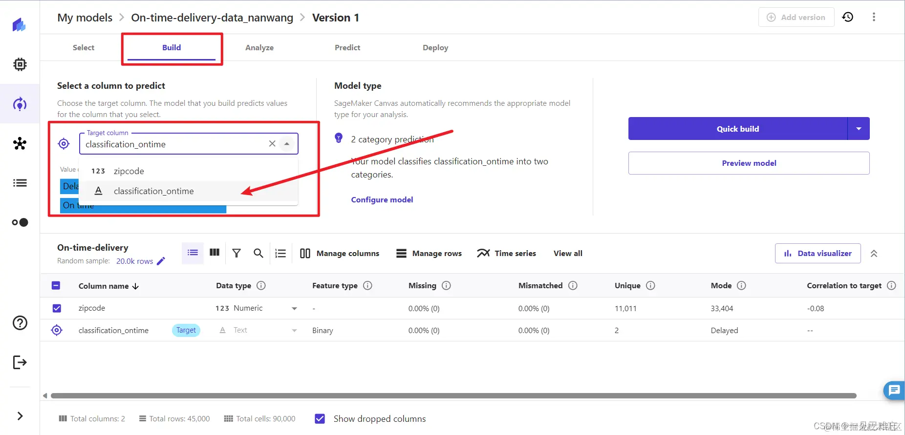Open SageMaker Canvas home logo

coord(19,24)
